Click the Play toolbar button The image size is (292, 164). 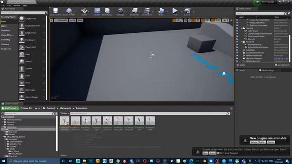coord(175,12)
